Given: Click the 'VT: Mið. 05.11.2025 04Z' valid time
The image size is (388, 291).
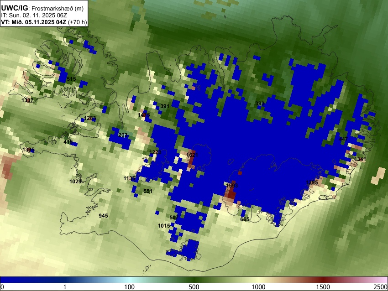Looking at the screenshot, I should pos(34,22).
